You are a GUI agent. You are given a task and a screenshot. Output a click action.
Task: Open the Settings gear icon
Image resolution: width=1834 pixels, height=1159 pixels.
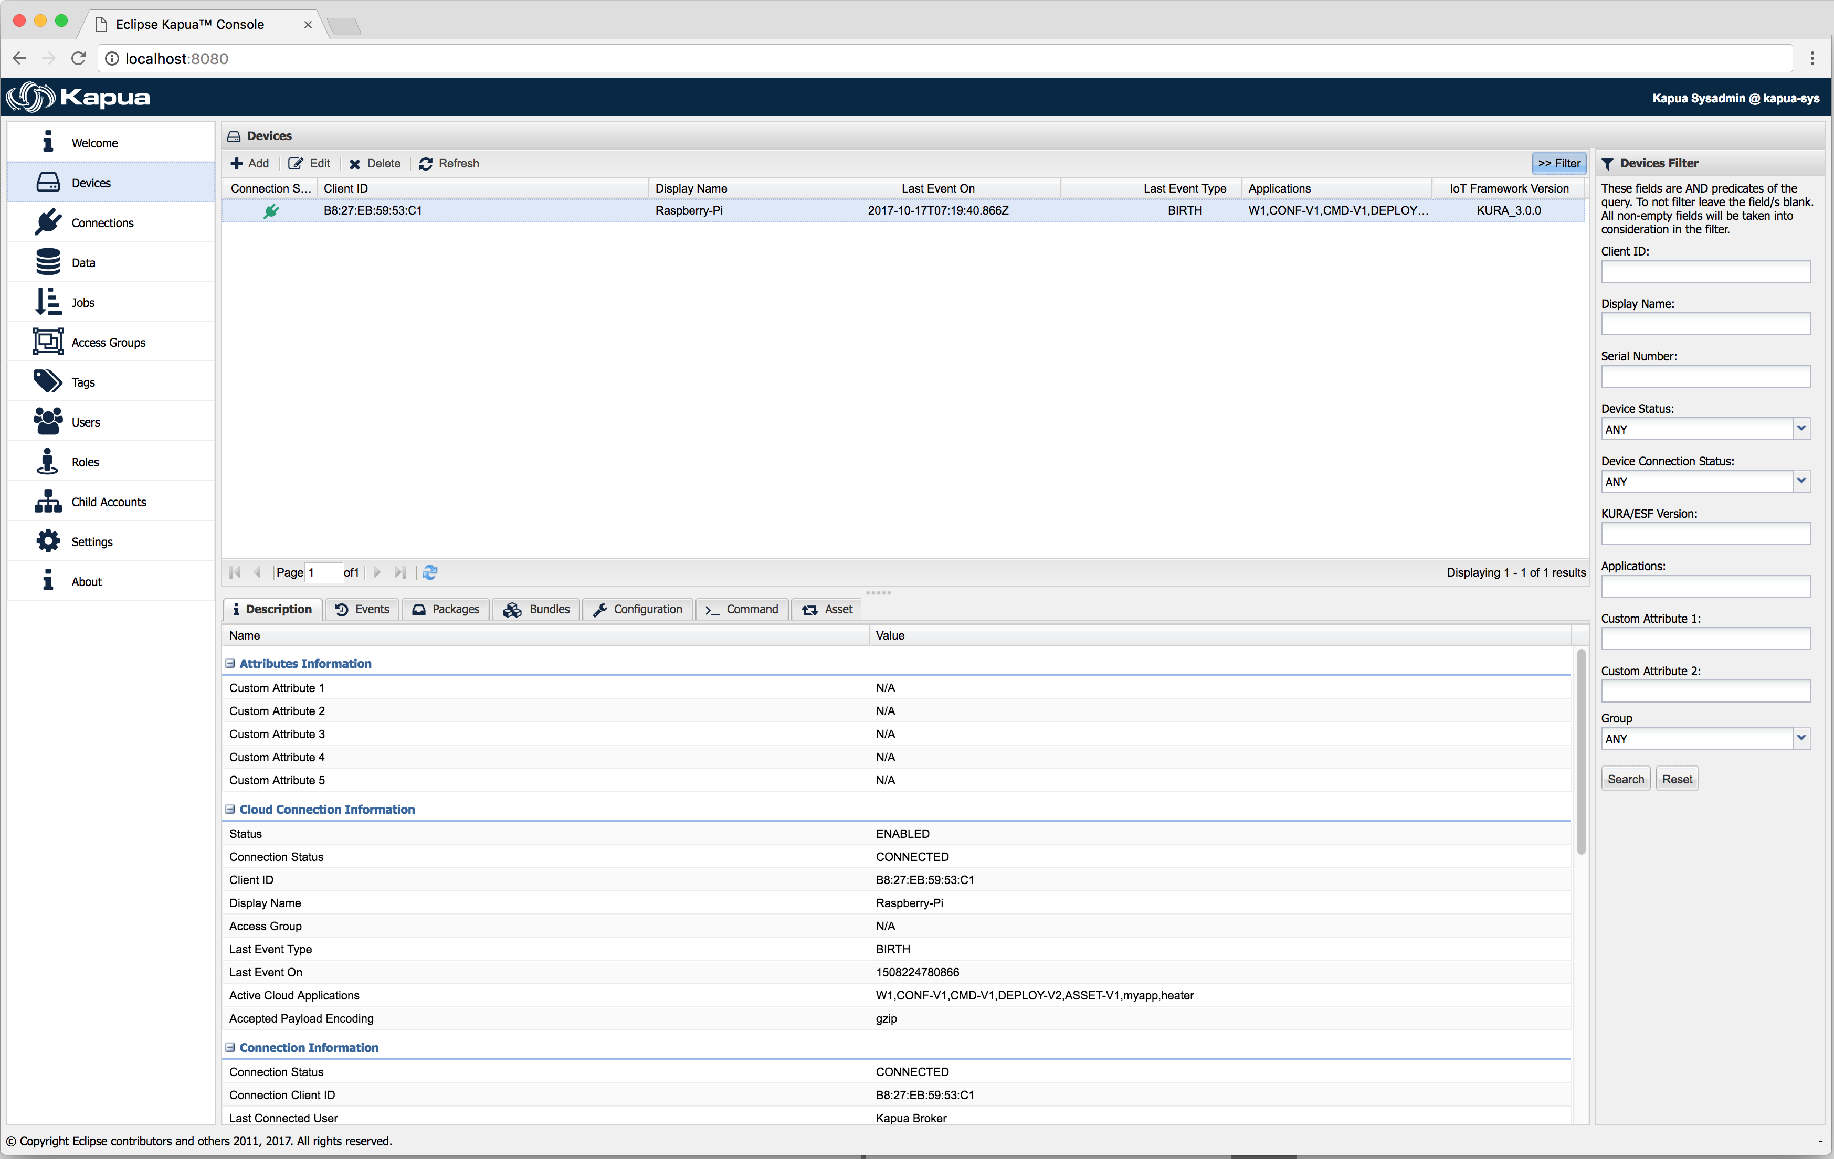pyautogui.click(x=48, y=541)
